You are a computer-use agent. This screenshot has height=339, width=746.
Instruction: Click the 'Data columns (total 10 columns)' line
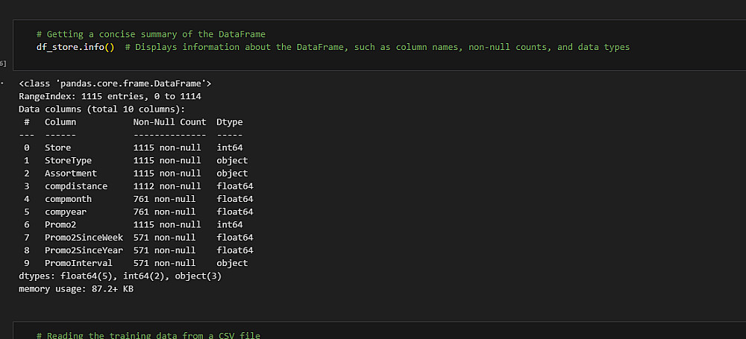click(x=101, y=109)
